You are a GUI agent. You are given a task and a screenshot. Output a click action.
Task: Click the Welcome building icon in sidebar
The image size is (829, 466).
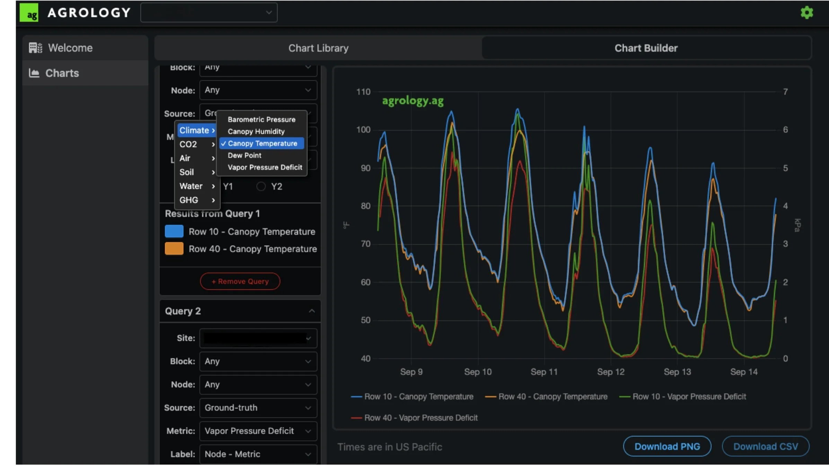pyautogui.click(x=35, y=48)
